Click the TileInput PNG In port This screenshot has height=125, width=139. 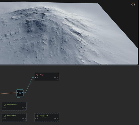(3, 118)
